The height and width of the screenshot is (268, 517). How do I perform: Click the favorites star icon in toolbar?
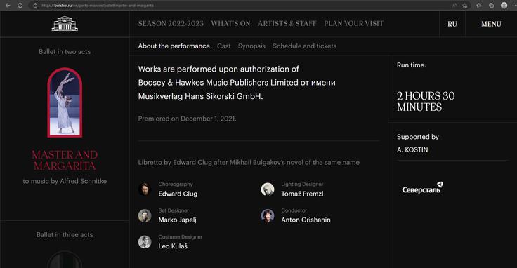click(478, 6)
